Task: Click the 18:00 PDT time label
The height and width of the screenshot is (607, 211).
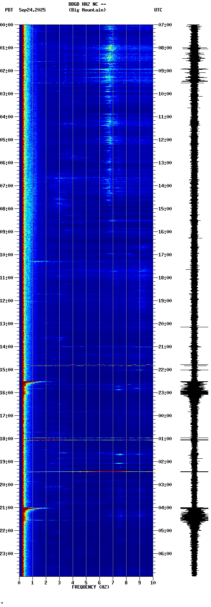Action: 6,439
